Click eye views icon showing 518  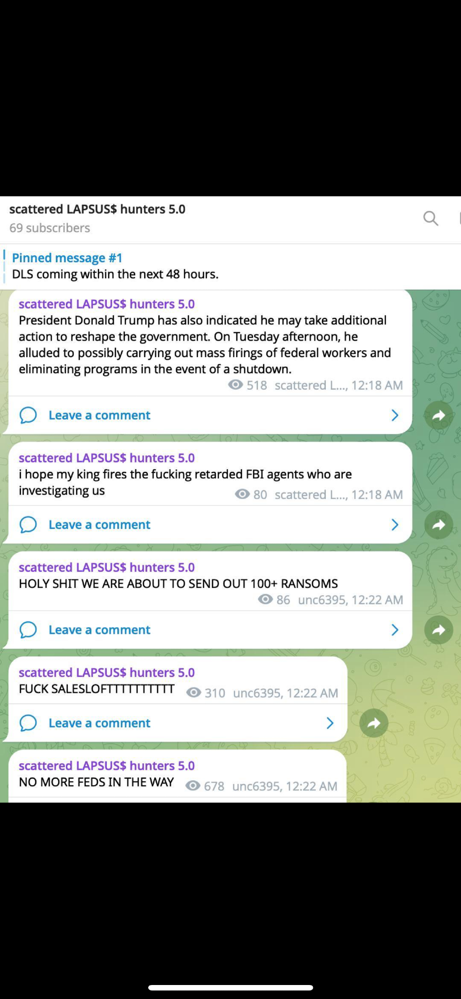point(235,385)
